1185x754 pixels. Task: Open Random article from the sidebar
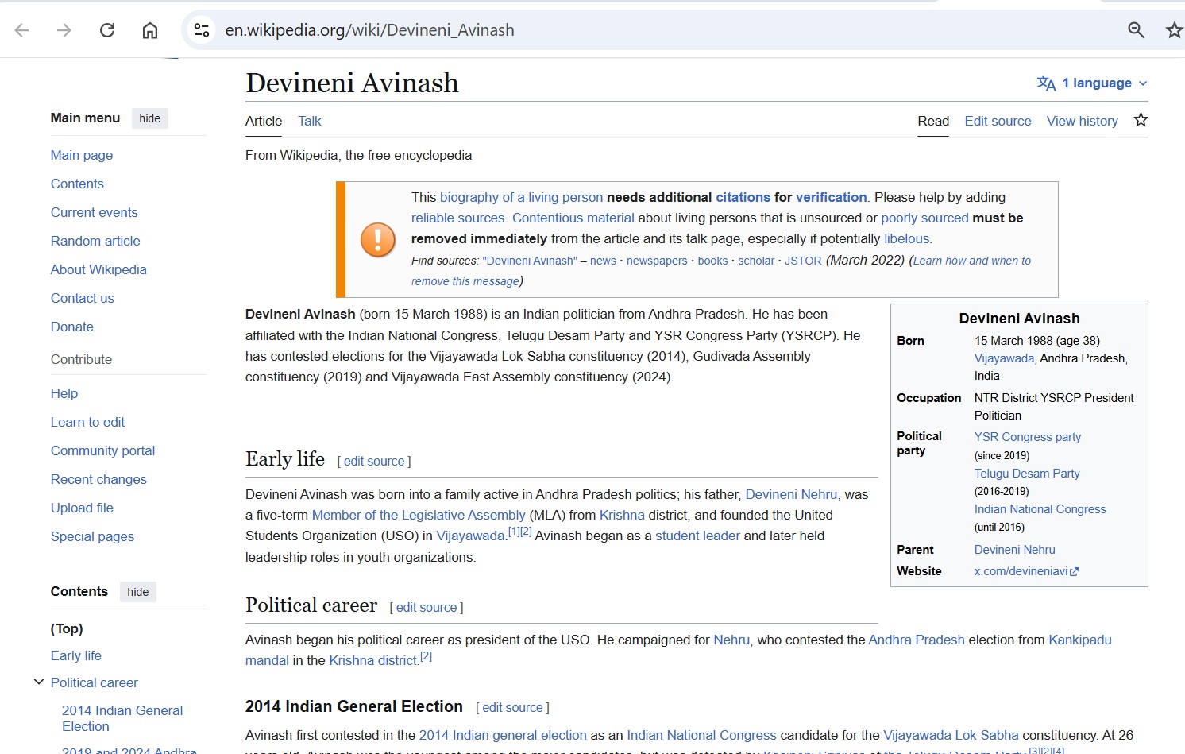click(x=95, y=241)
